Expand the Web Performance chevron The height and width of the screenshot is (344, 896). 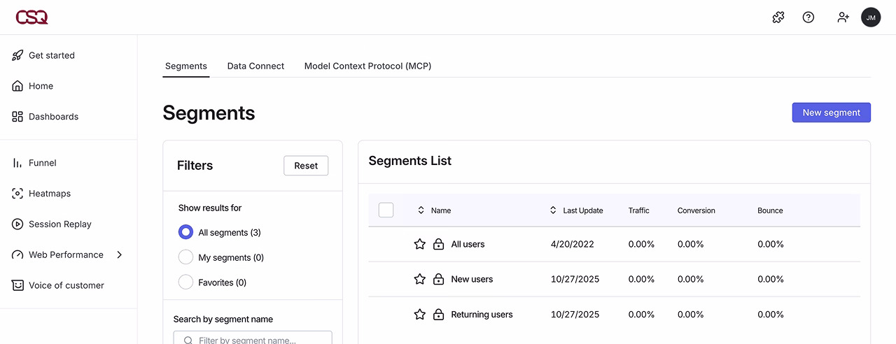click(x=120, y=255)
